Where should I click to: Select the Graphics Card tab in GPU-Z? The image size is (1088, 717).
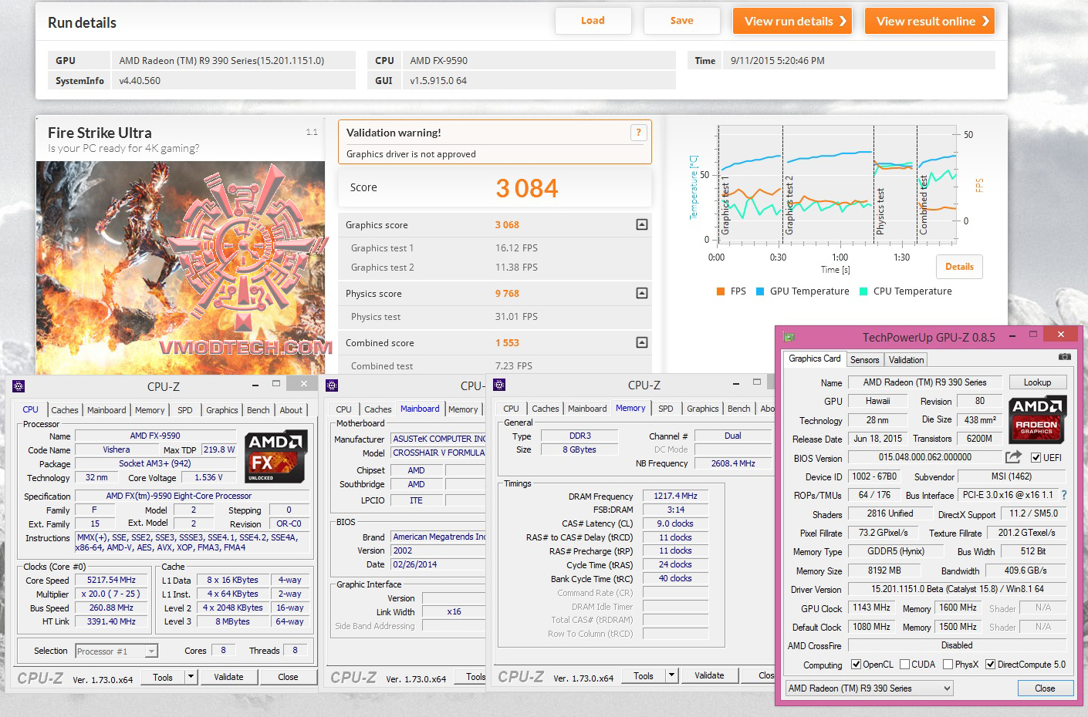pos(815,358)
